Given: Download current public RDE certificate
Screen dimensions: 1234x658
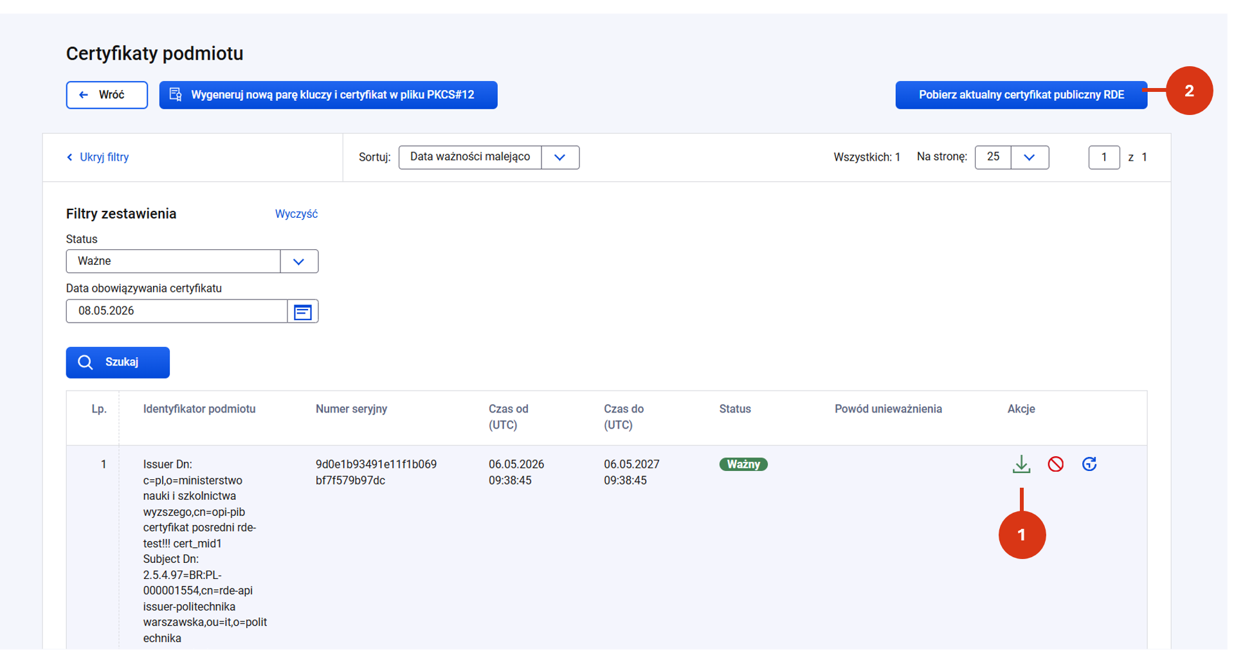Looking at the screenshot, I should (x=1021, y=95).
